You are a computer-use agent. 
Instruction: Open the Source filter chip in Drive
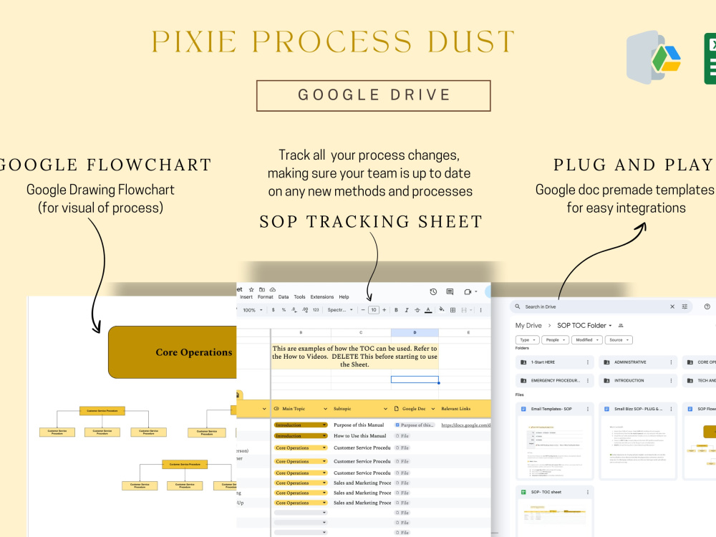pos(619,339)
